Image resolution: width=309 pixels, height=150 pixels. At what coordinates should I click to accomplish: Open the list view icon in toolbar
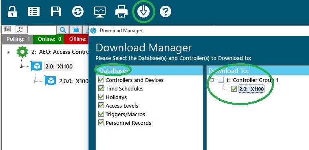tap(34, 11)
